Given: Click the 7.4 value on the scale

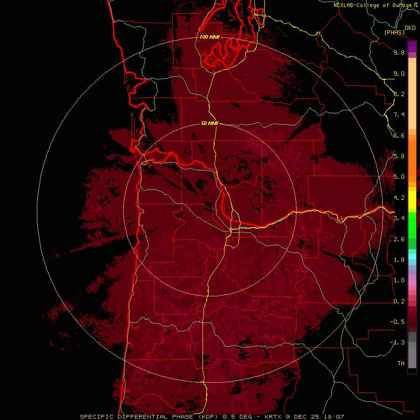Looking at the screenshot, I should tap(399, 115).
